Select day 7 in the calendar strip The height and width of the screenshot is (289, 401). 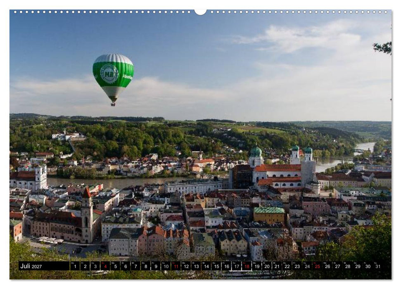(135, 266)
